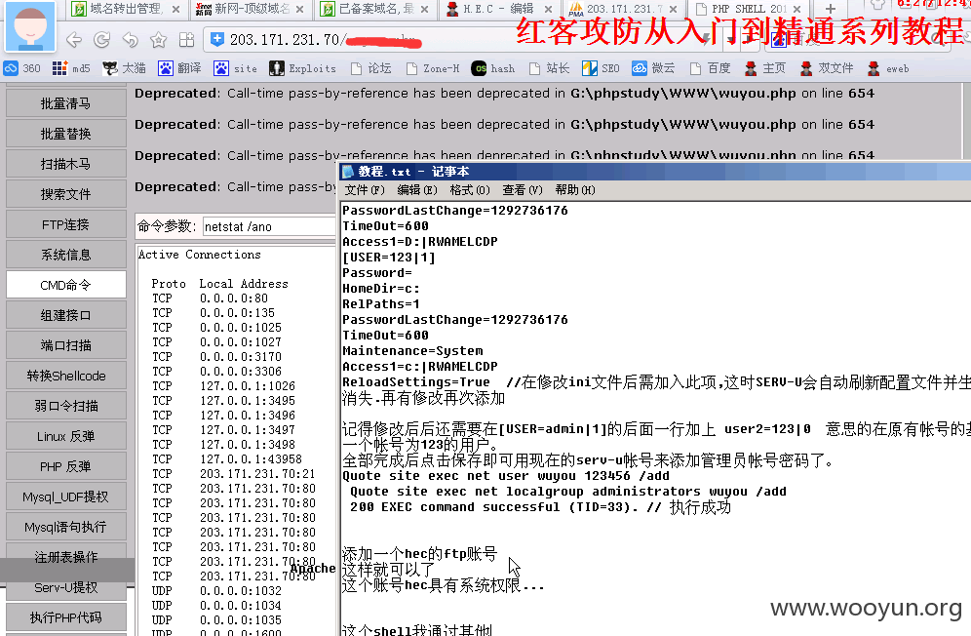
Task: Open 注册表操作 sidebar item
Action: tap(66, 557)
